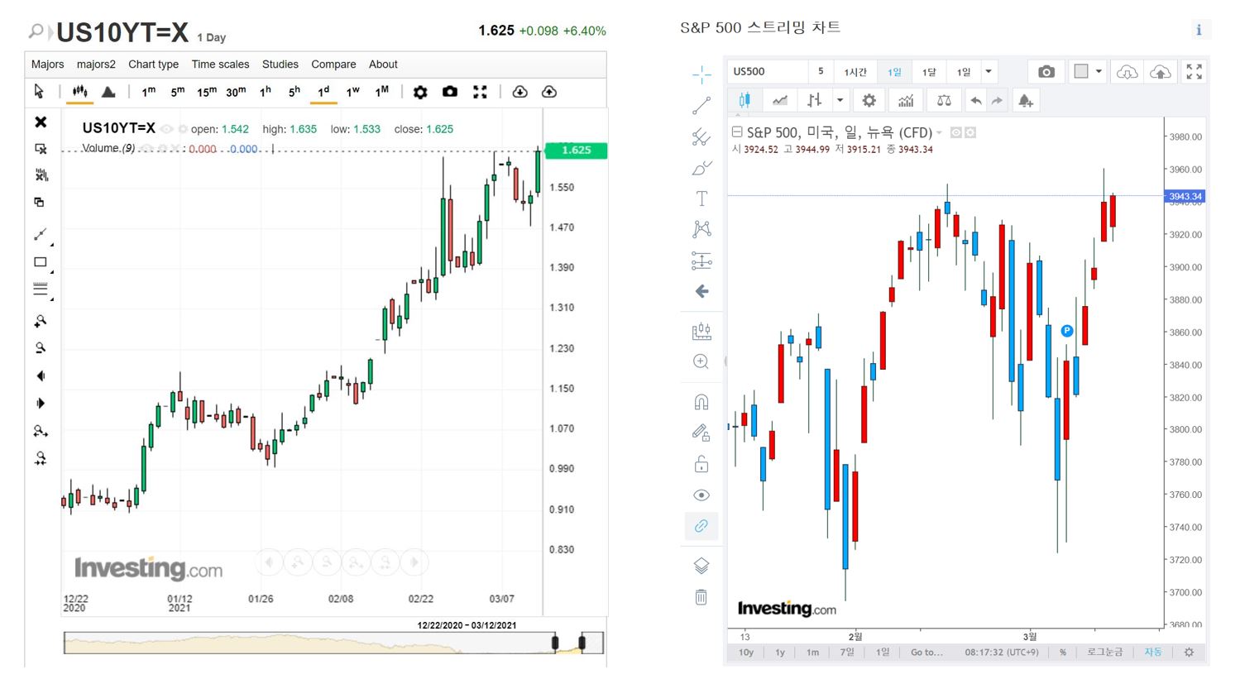Switch to candlestick chart in US10YT toolbar
The width and height of the screenshot is (1240, 679).
coord(80,91)
